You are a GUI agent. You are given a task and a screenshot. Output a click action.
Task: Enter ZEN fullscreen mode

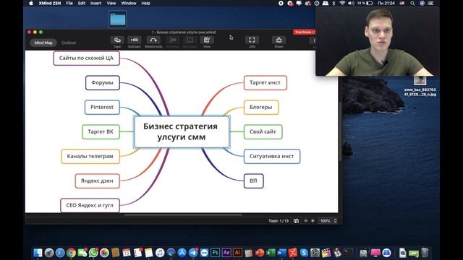(x=252, y=40)
